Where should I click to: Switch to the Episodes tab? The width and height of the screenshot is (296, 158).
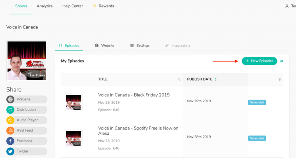pos(69,45)
